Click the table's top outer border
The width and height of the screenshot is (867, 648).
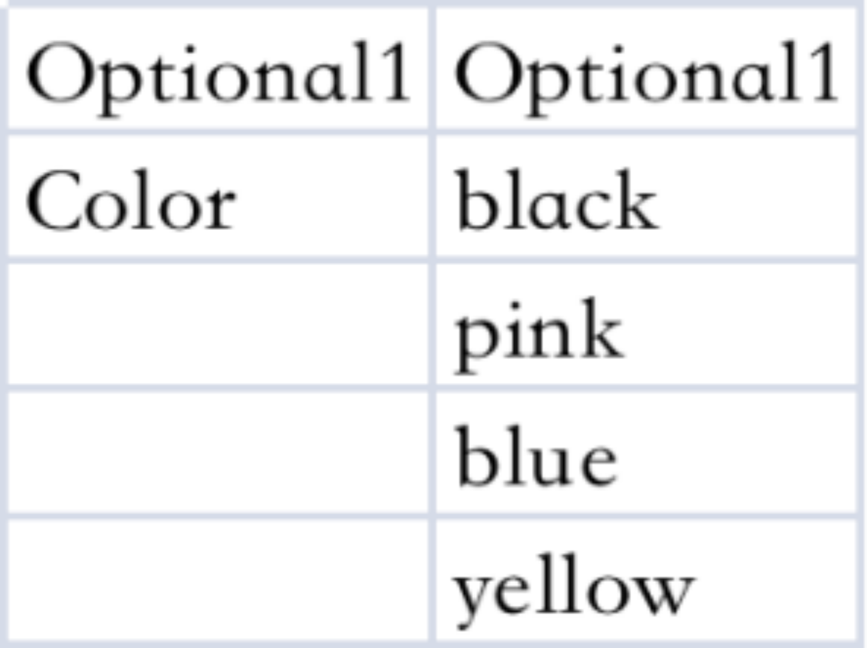[433, 3]
